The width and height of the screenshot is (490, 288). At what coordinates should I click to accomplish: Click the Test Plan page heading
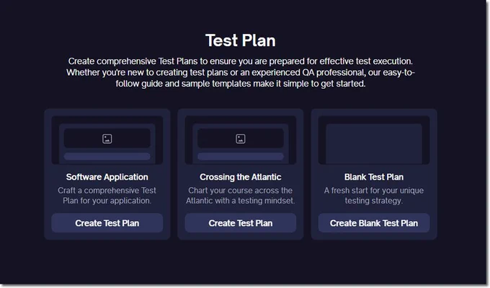(x=241, y=40)
